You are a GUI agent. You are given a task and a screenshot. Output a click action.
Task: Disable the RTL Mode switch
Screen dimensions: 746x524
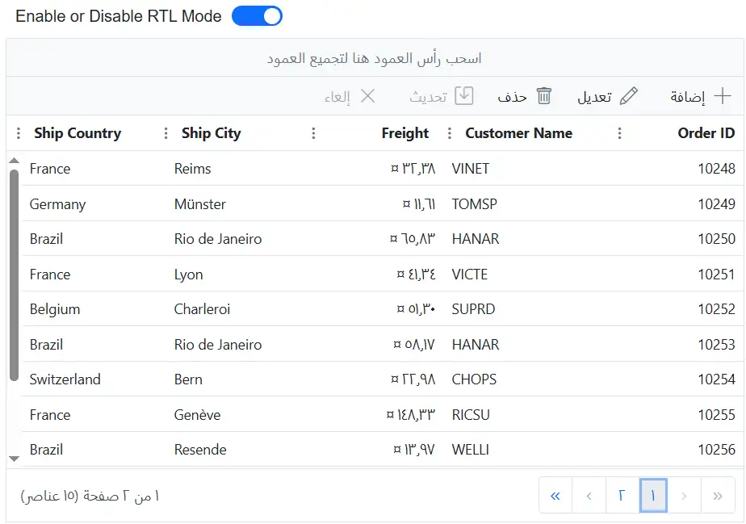click(x=257, y=16)
